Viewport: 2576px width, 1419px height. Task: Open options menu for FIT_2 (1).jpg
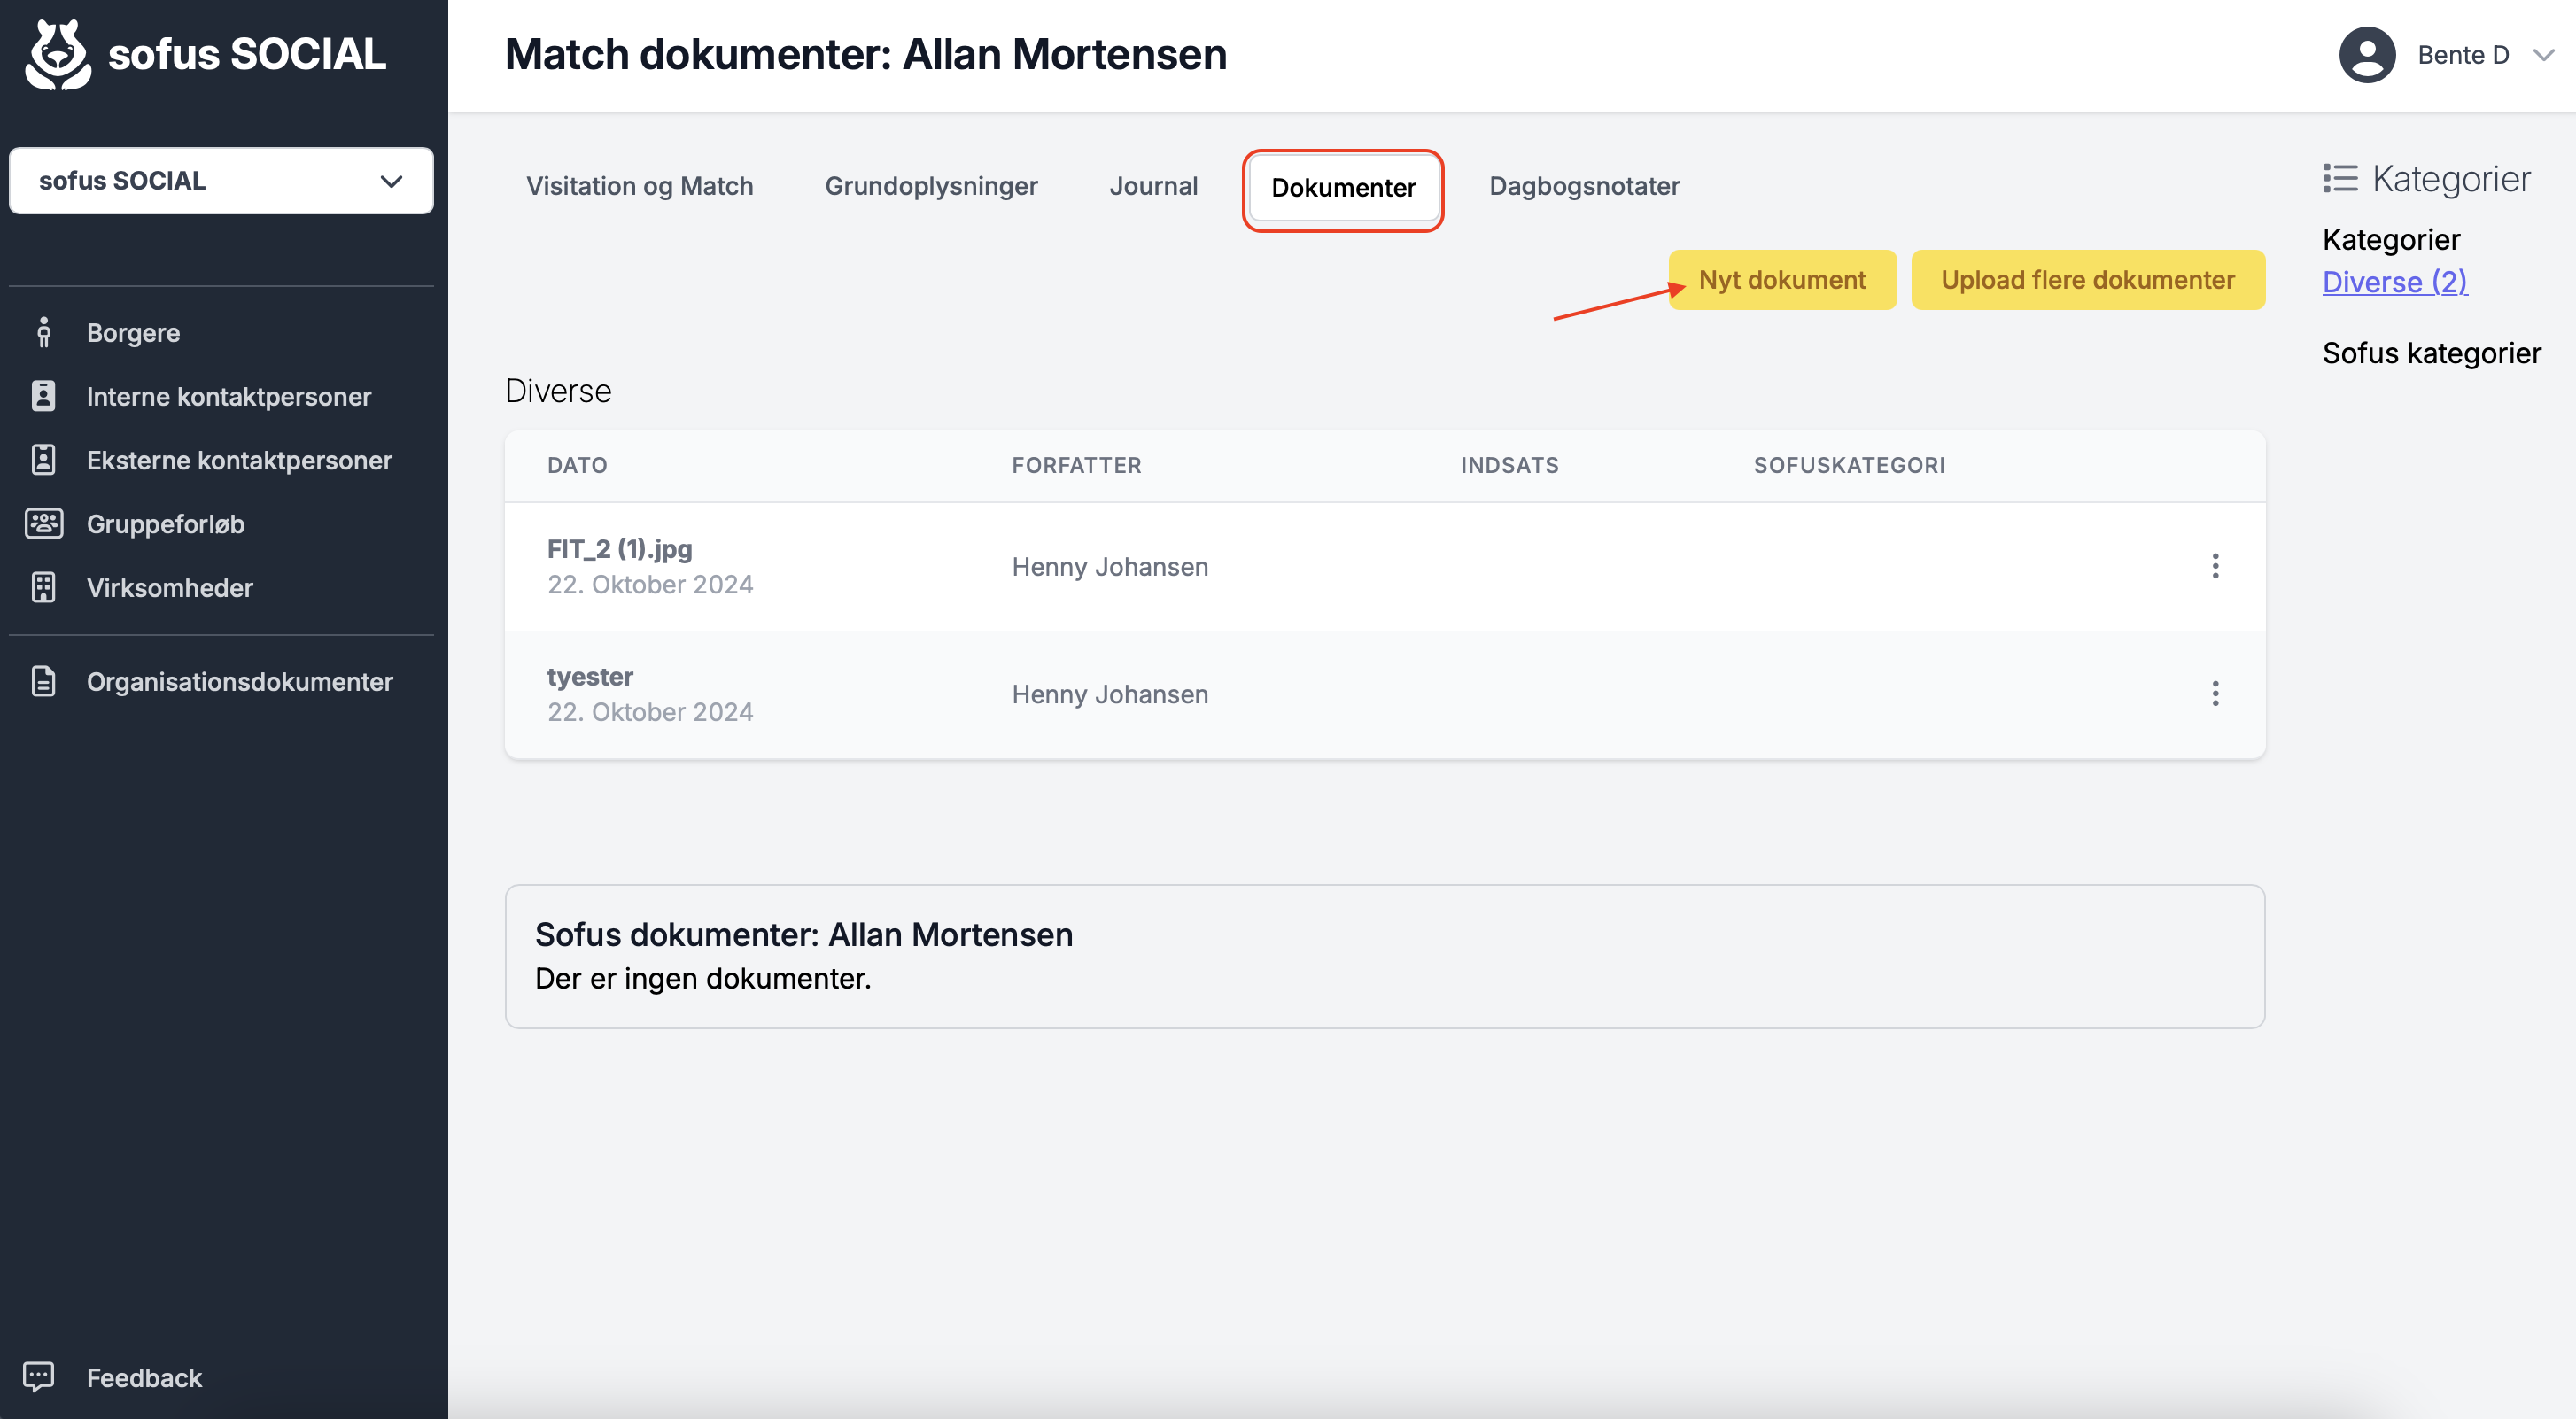click(x=2214, y=566)
